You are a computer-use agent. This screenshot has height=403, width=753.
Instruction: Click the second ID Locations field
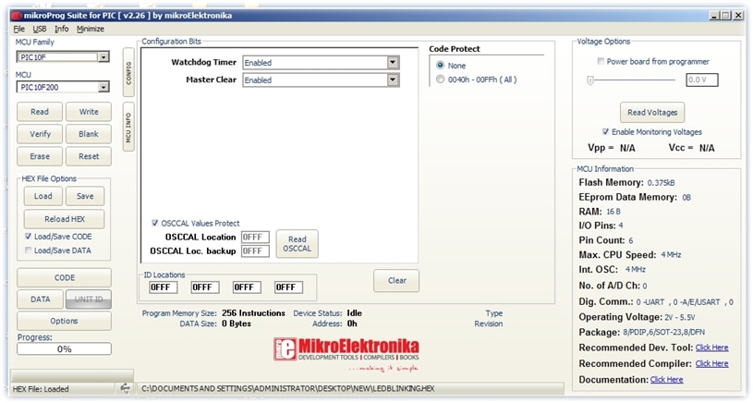click(205, 287)
